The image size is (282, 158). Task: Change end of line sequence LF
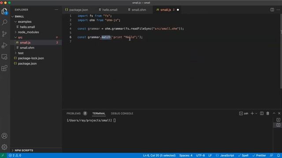click(x=210, y=155)
